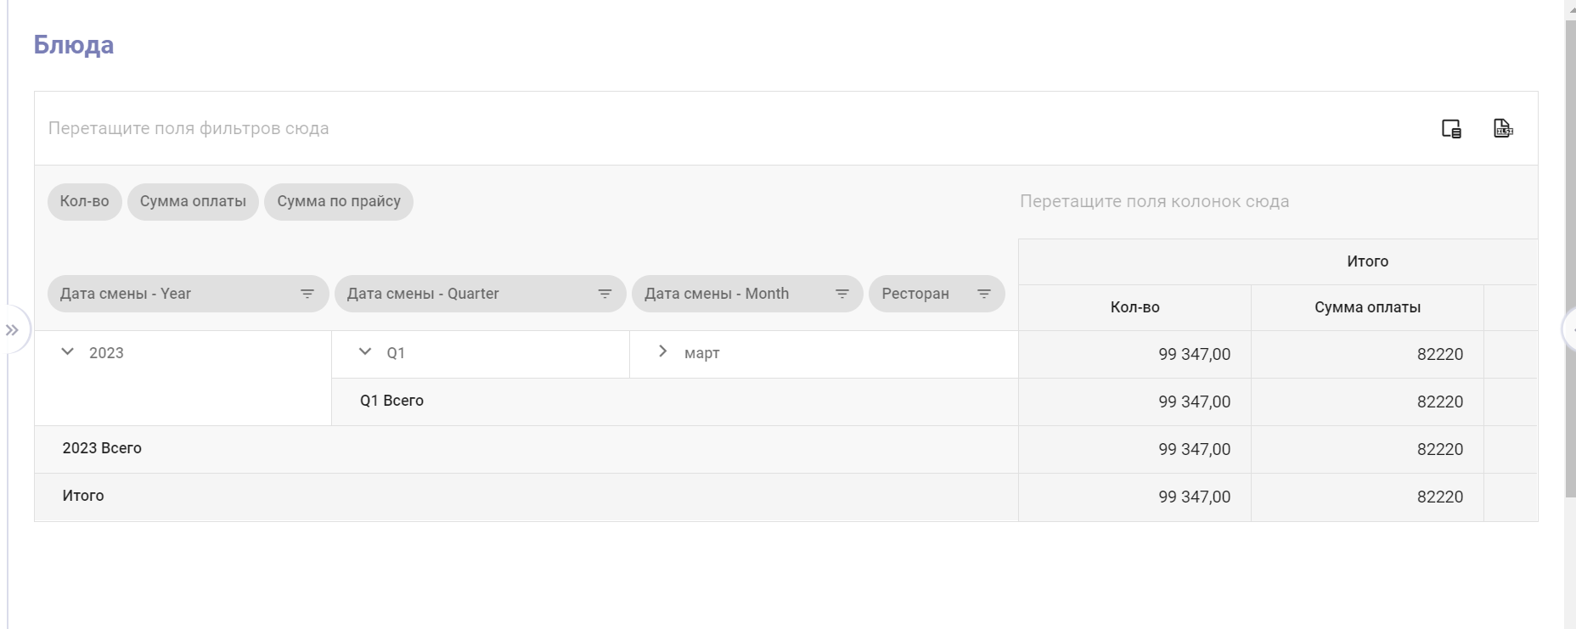Open filter for Дата смены - Year

pyautogui.click(x=307, y=294)
